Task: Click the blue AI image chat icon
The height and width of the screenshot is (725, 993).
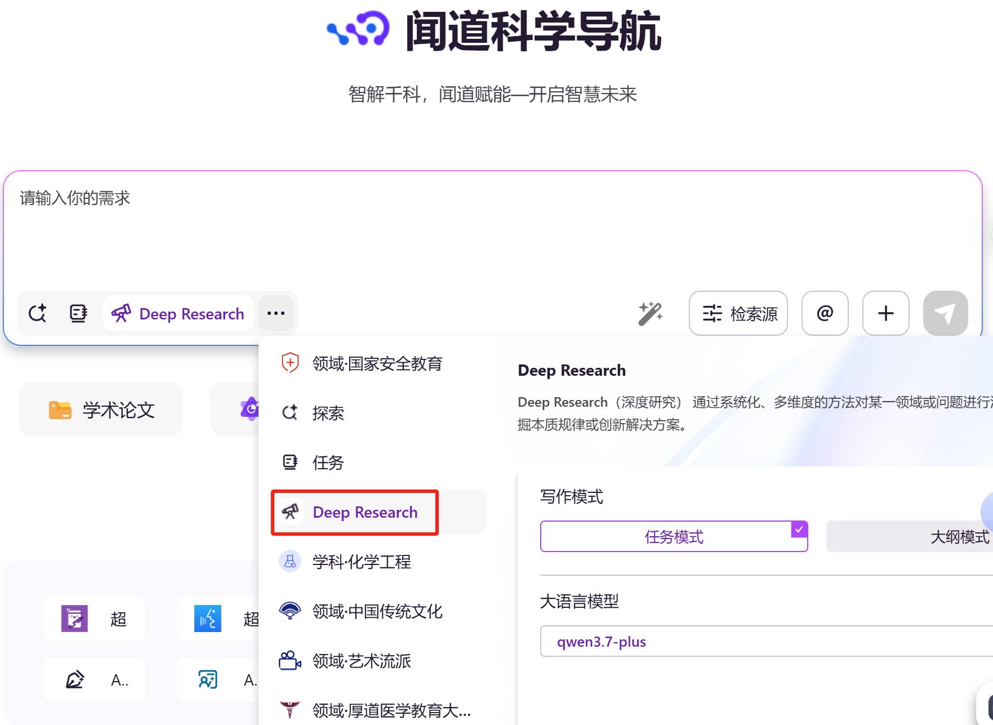Action: tap(208, 679)
